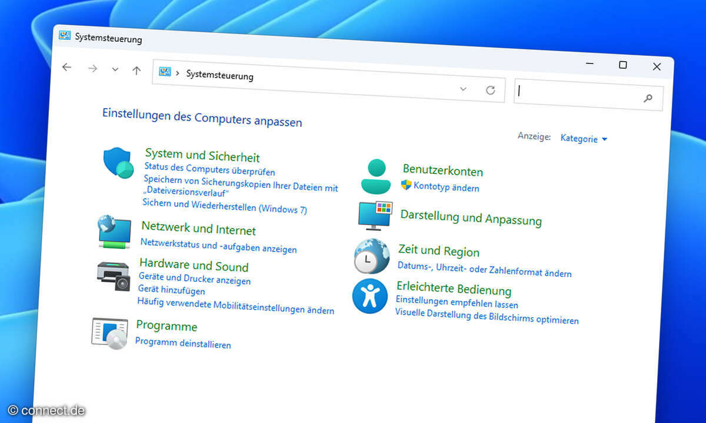The height and width of the screenshot is (423, 706).
Task: Click the forward arrow navigation button
Action: (92, 69)
